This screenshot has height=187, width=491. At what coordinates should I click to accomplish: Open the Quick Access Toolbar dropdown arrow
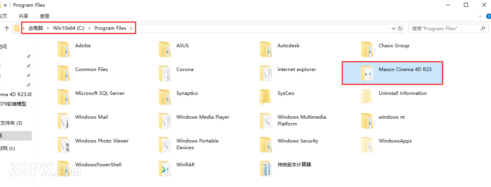tap(6, 5)
